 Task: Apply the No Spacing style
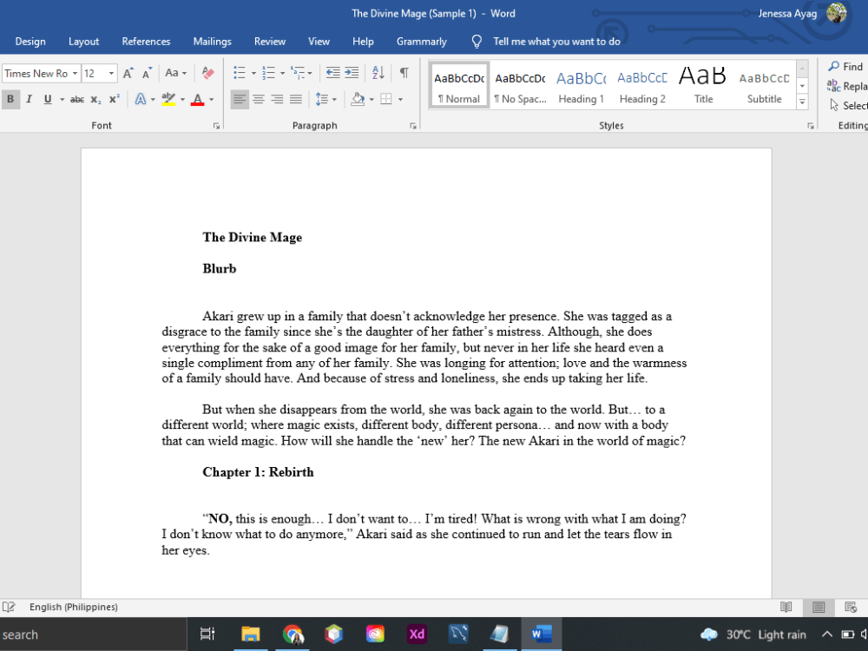click(520, 85)
